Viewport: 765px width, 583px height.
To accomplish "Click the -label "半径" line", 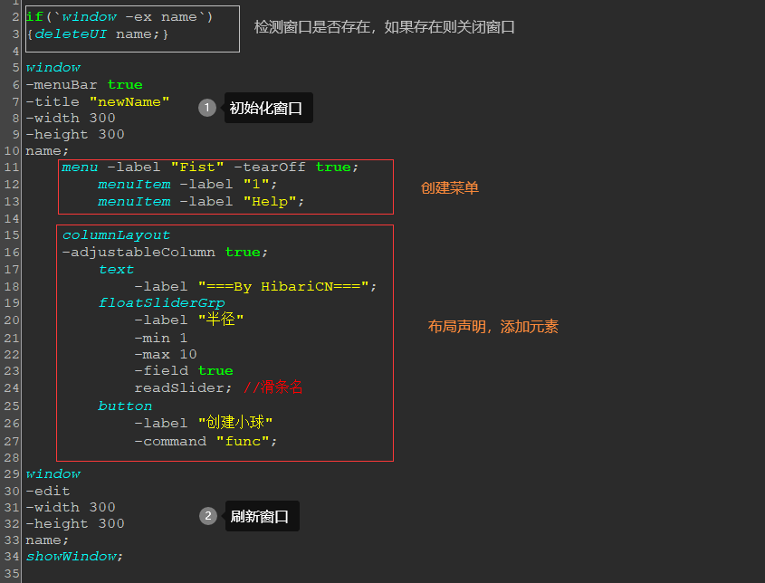I will click(189, 320).
